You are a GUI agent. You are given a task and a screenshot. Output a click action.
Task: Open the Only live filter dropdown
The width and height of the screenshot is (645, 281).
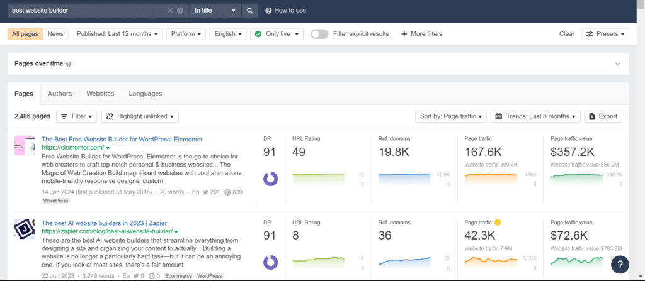point(277,34)
